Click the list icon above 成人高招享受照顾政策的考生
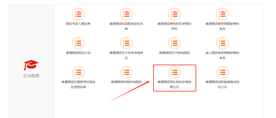 (x=222, y=43)
